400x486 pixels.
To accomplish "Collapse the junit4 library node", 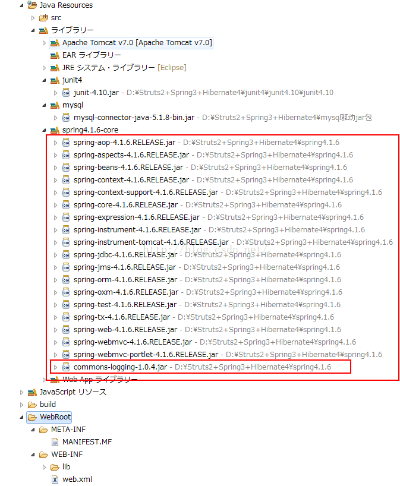I will coord(44,80).
